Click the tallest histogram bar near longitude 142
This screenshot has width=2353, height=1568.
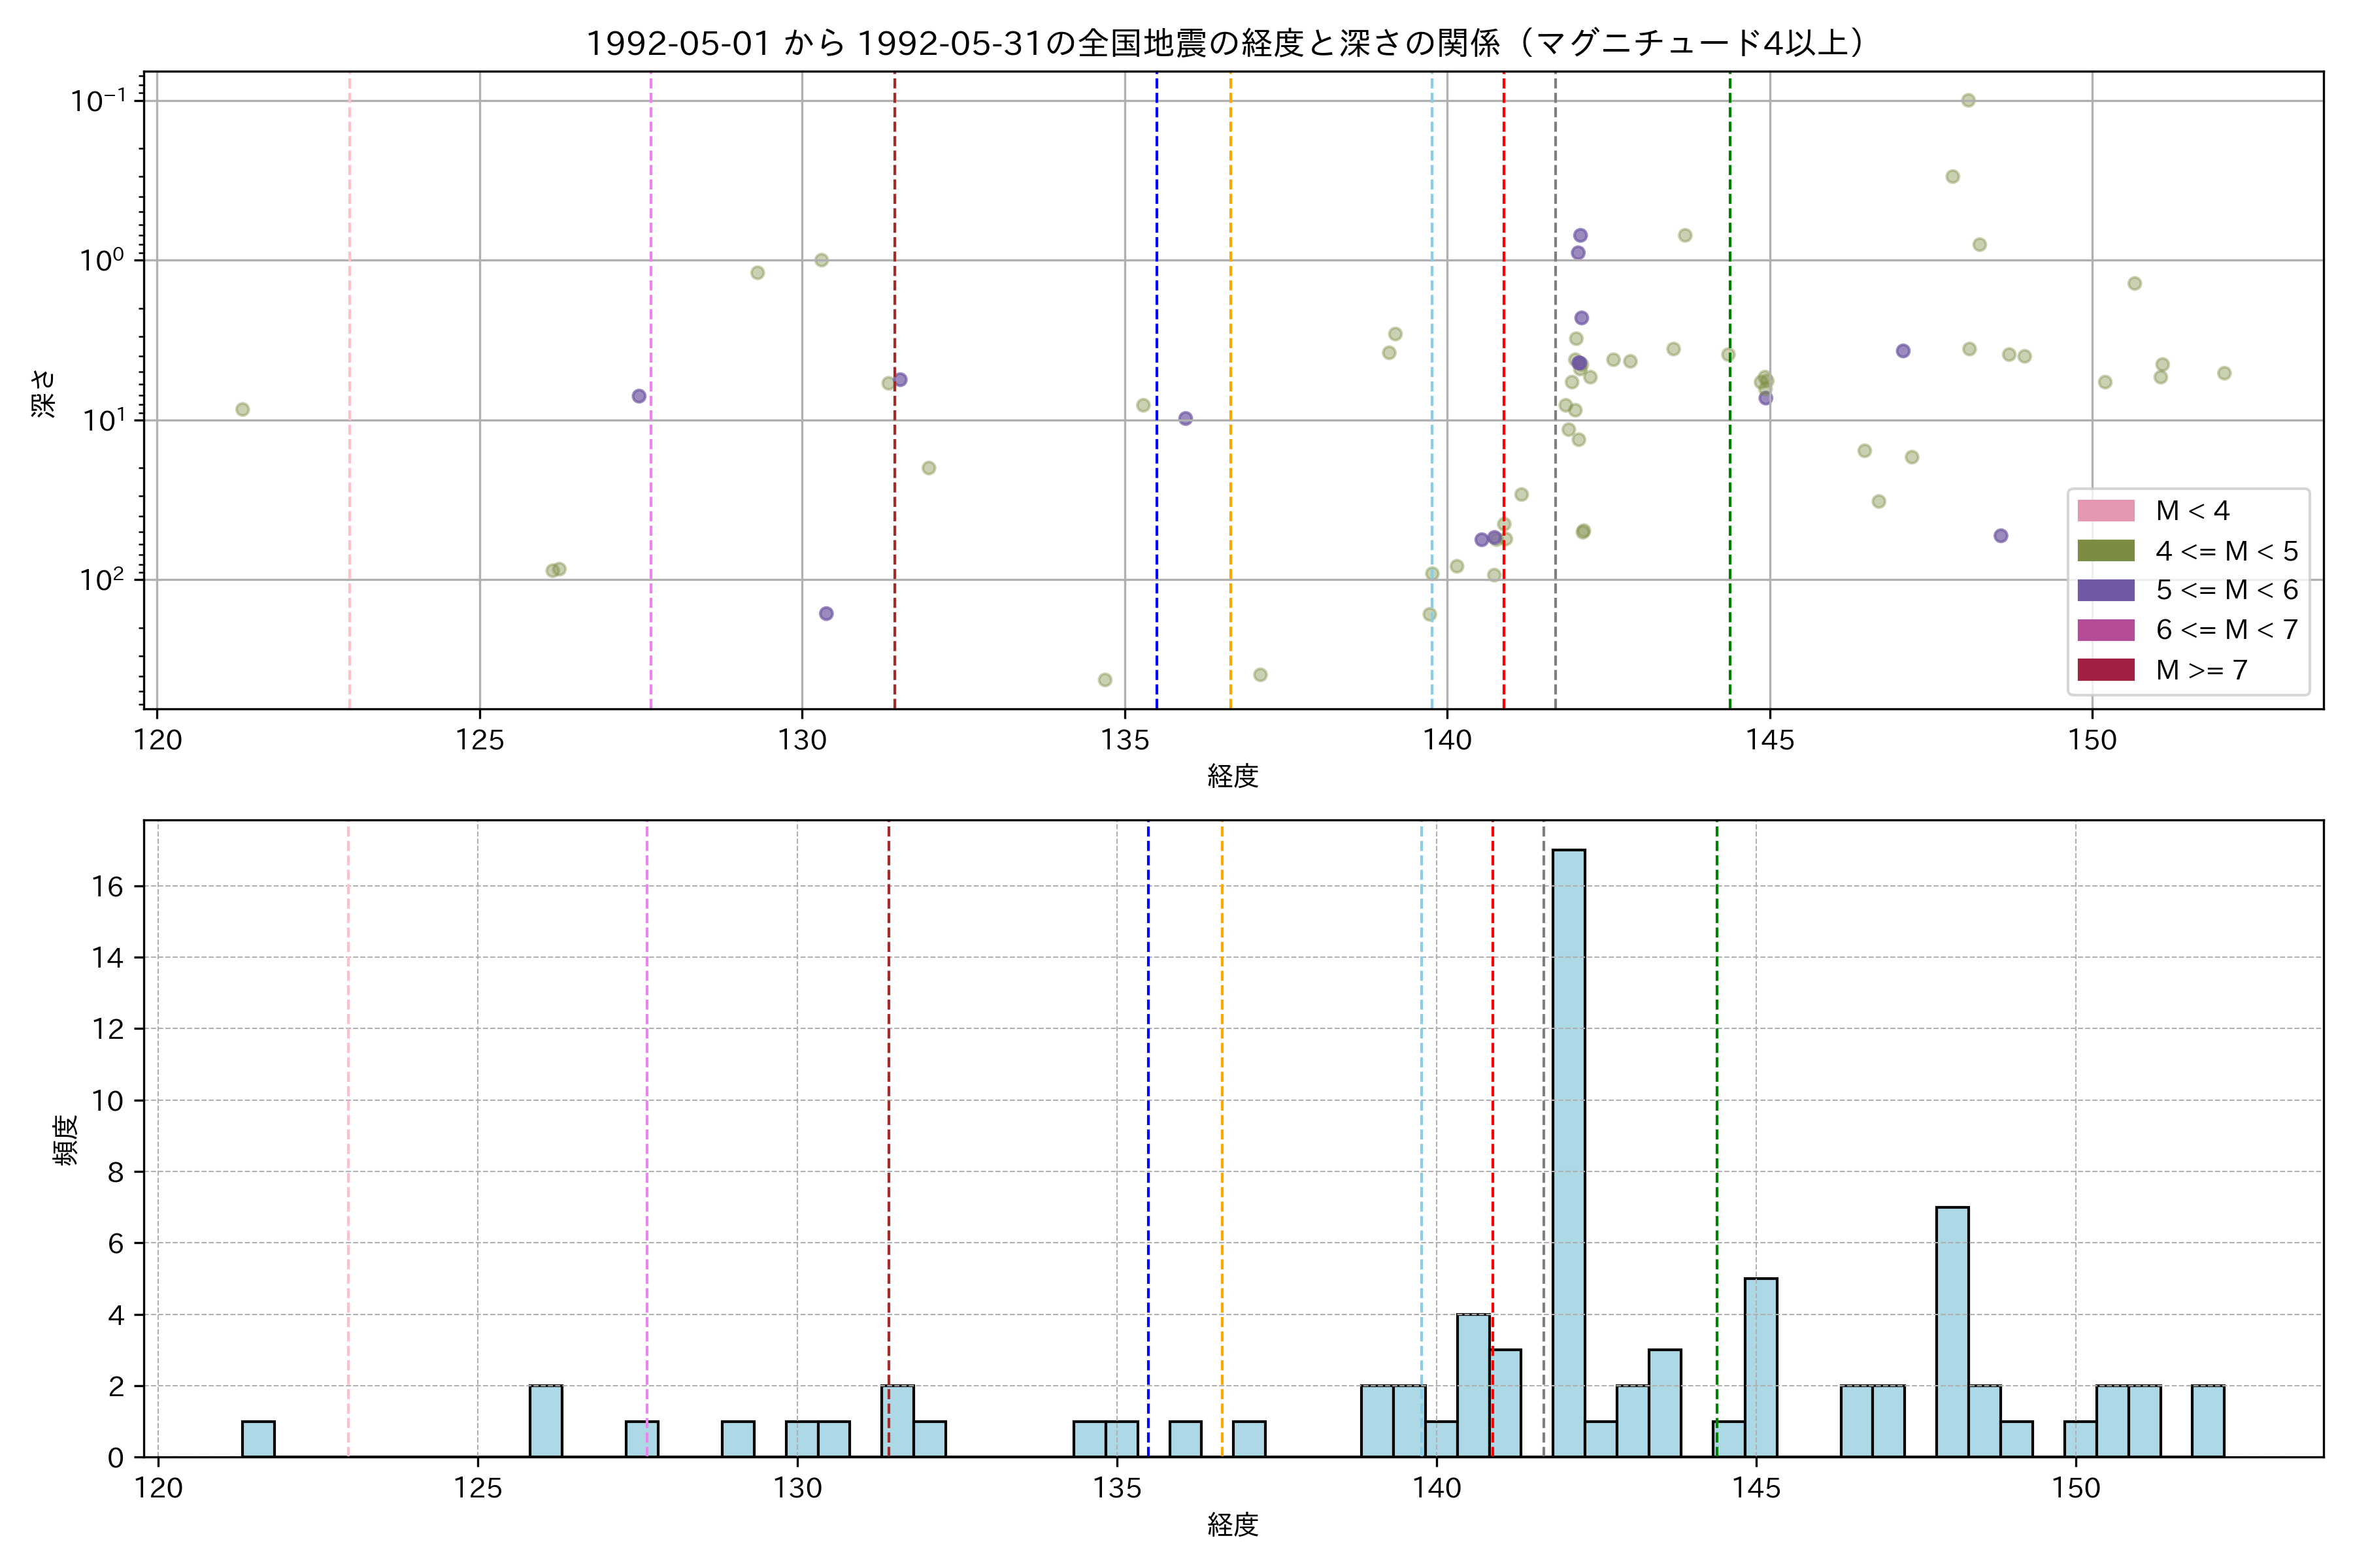tap(1567, 1150)
